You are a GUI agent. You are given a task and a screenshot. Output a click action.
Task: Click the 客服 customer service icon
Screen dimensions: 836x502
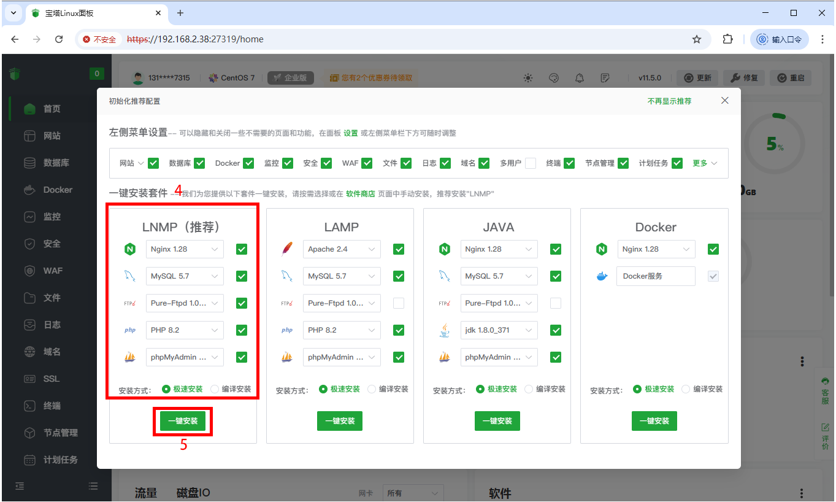(x=825, y=390)
